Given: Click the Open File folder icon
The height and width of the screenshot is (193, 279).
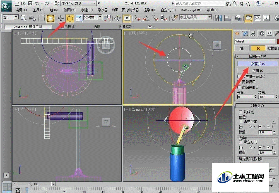Looking at the screenshot, I should (23, 3).
